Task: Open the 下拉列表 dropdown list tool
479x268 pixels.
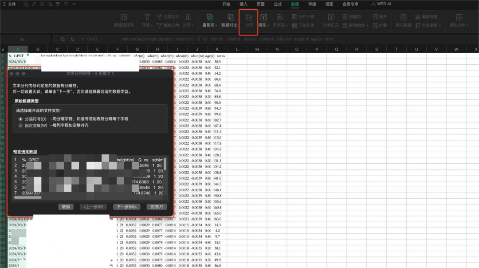Action: [x=303, y=25]
